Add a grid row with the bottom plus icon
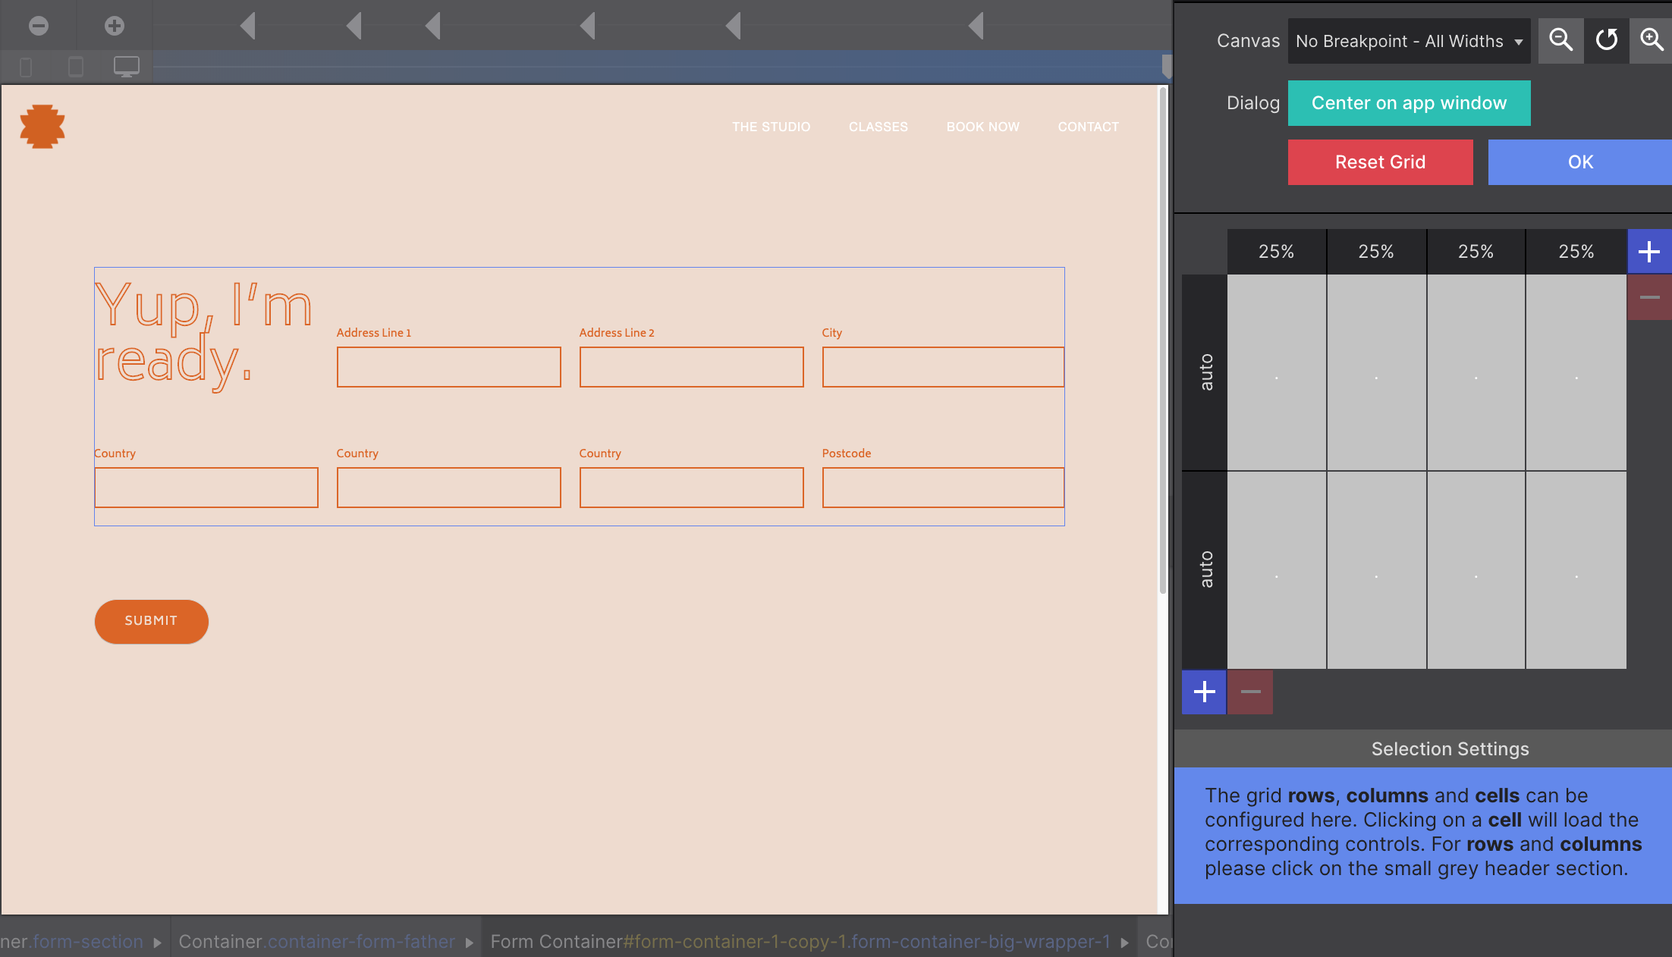 pos(1203,692)
